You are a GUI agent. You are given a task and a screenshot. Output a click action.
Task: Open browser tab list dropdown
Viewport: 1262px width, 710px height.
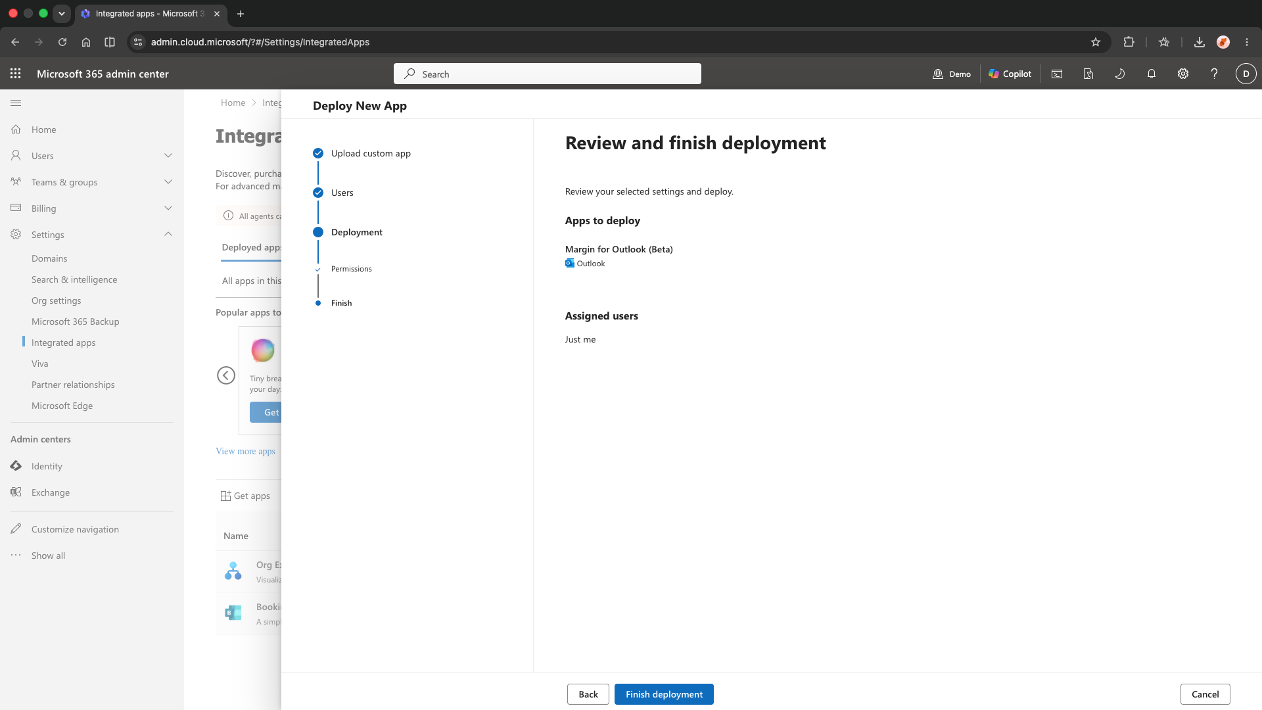point(62,13)
